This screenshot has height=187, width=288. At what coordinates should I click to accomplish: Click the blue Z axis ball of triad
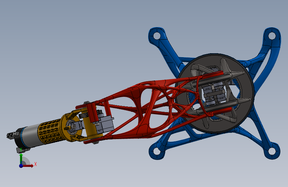coord(21,166)
